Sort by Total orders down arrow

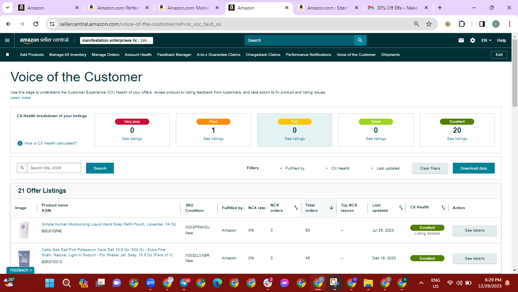[x=331, y=208]
